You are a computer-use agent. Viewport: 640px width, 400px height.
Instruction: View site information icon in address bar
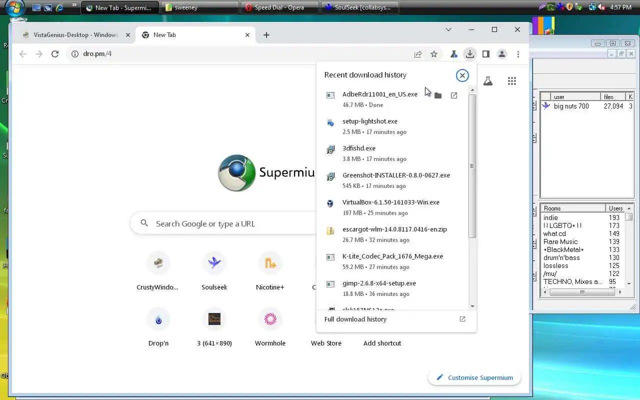(75, 54)
